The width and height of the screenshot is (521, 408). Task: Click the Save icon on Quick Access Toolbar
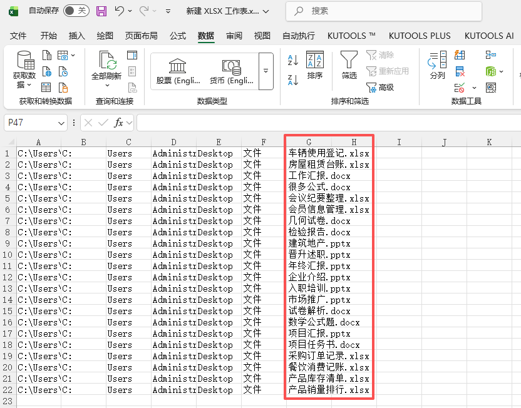100,11
